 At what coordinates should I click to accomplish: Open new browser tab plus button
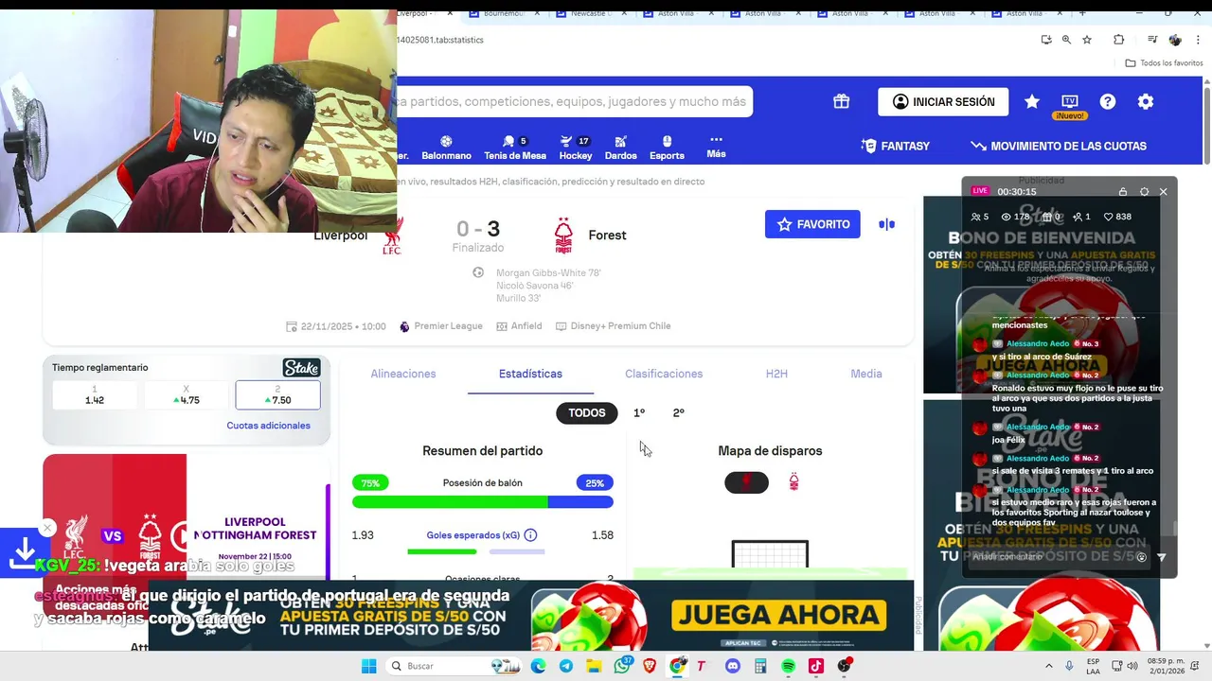[x=1082, y=13]
